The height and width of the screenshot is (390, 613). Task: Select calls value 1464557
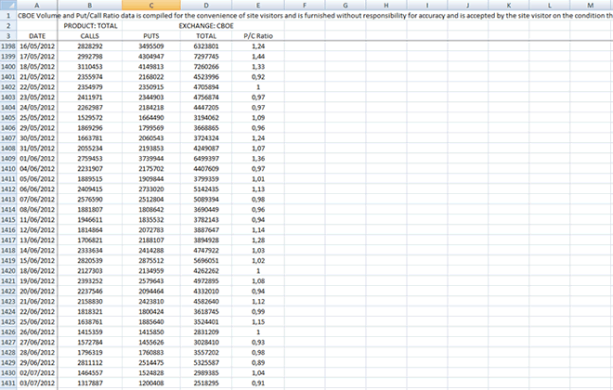(x=89, y=372)
